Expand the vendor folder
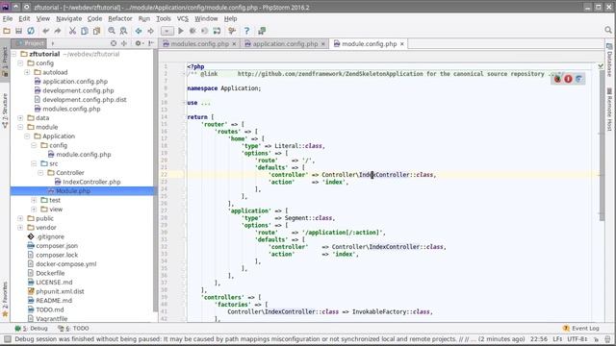 (x=20, y=228)
